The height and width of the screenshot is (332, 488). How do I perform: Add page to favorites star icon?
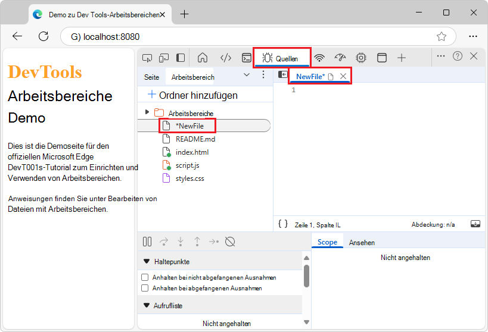click(x=442, y=37)
